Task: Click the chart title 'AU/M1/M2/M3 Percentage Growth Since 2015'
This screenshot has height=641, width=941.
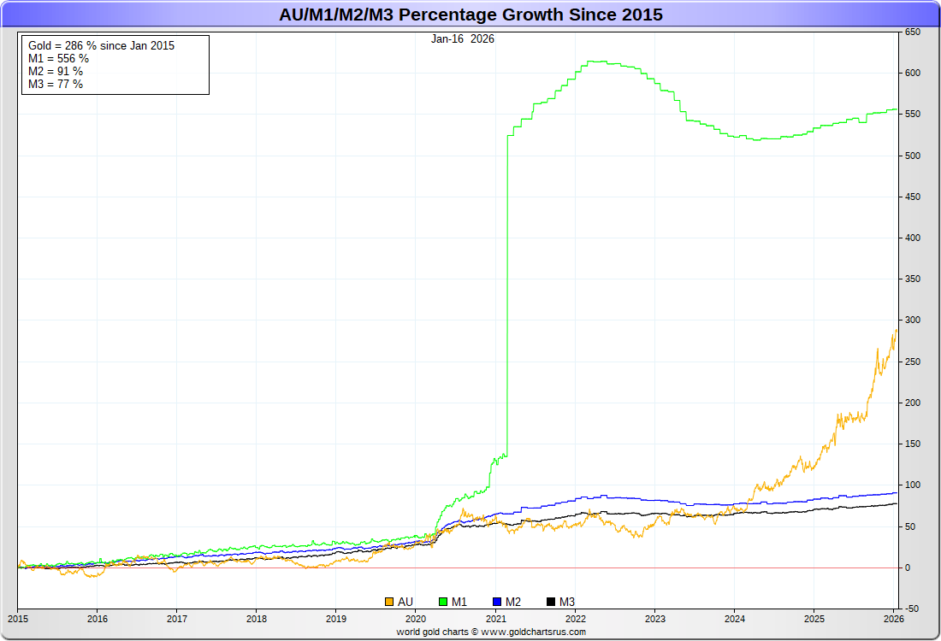Action: (x=470, y=14)
